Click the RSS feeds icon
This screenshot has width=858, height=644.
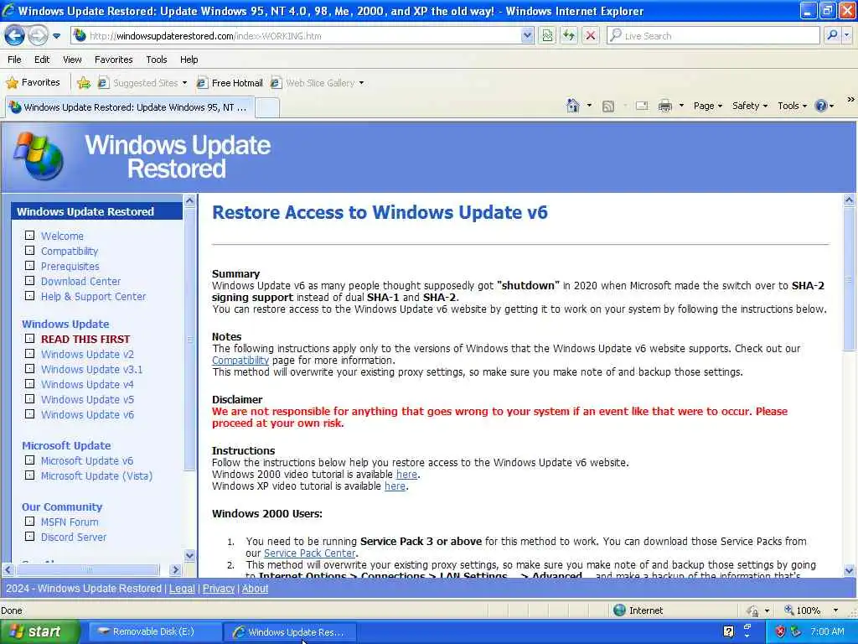608,106
